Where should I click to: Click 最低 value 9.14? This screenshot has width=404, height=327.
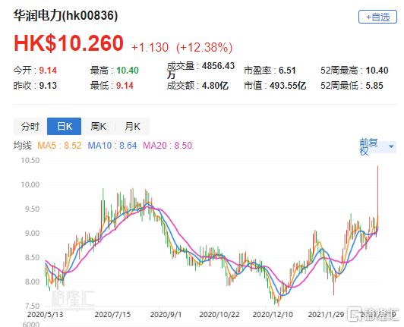point(125,86)
